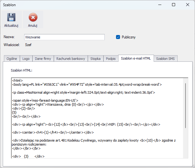Click into the Nazwa field containing Wezwanie
Image resolution: width=195 pixels, height=168 pixels.
(x=64, y=37)
